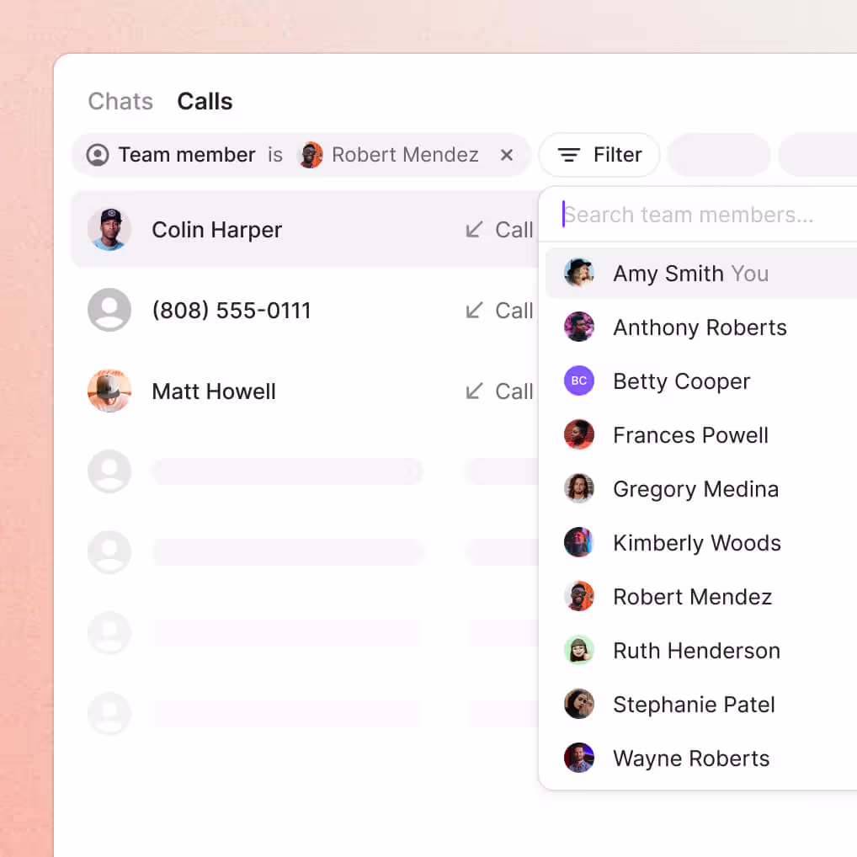Click the purple BC initials avatar

coord(579,381)
